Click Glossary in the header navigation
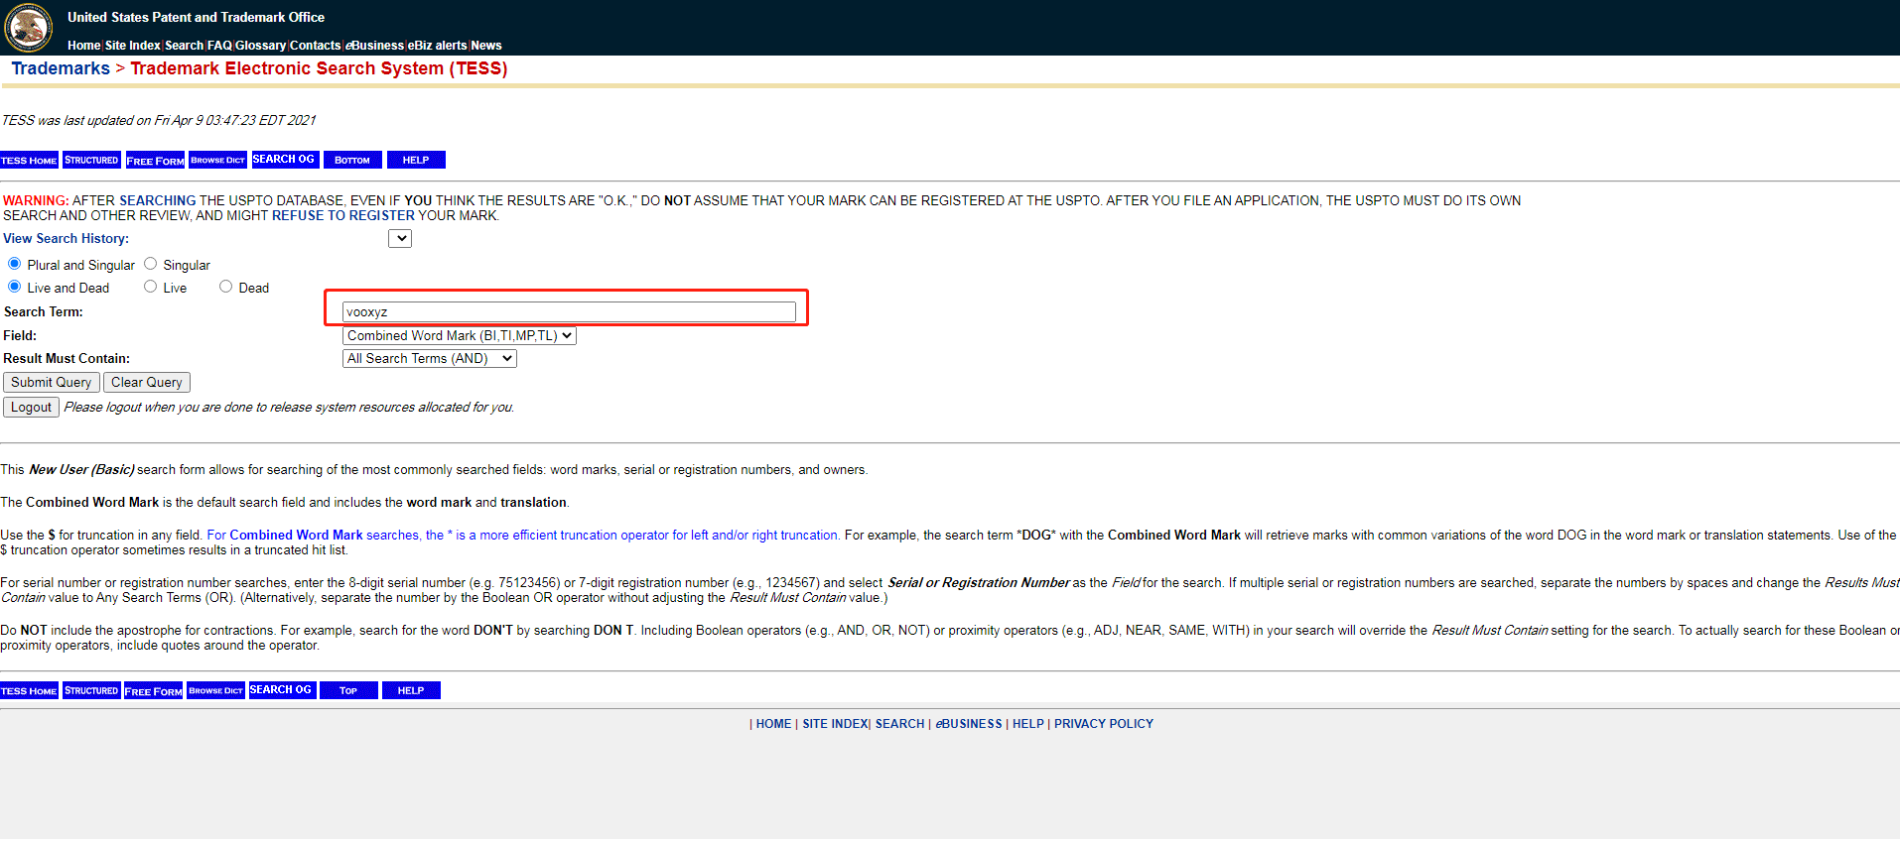Screen dimensions: 1900x842 [x=260, y=46]
